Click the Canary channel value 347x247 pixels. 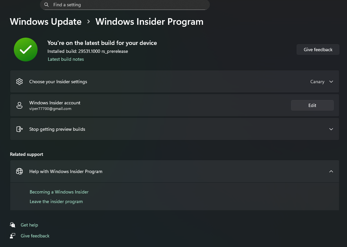pyautogui.click(x=317, y=82)
